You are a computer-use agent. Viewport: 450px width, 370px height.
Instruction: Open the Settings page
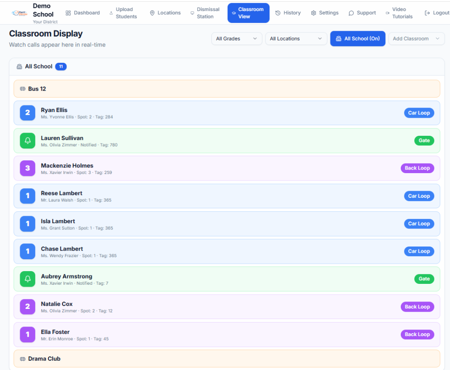click(x=325, y=13)
